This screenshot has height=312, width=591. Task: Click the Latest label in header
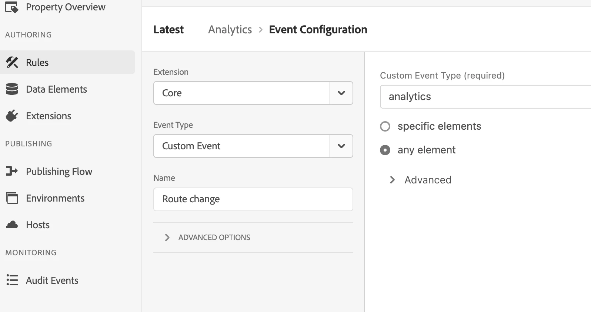168,30
